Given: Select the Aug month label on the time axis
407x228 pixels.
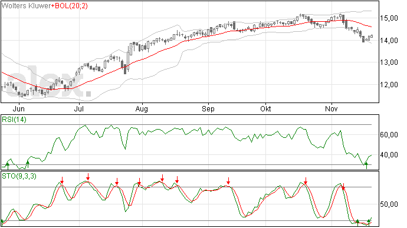Looking at the screenshot, I should 142,108.
